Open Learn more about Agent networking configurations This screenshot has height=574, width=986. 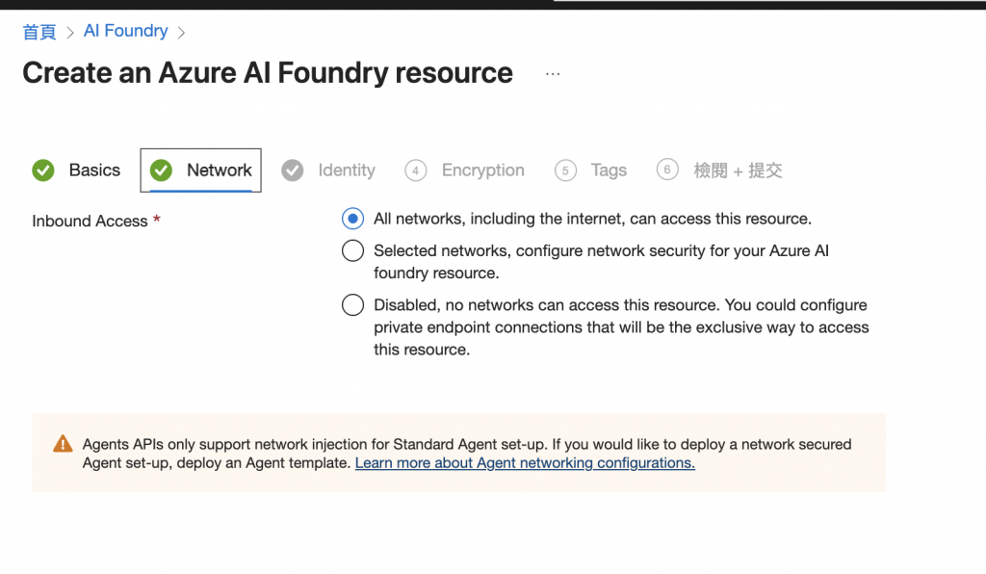[x=525, y=463]
